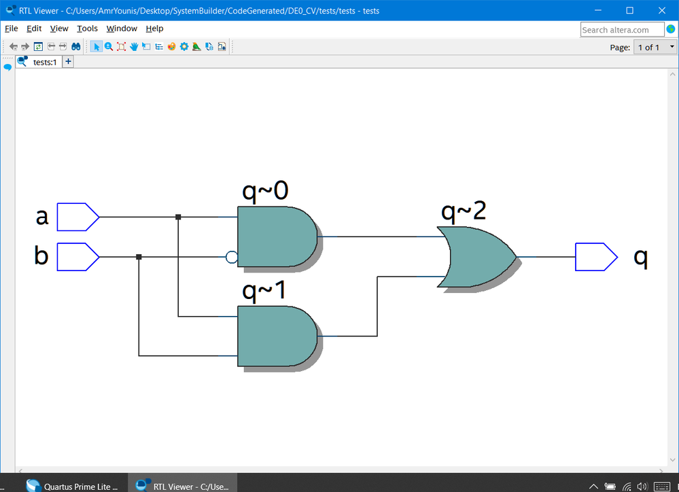Click the Refresh view toolbar icon
Image resolution: width=679 pixels, height=492 pixels.
[x=38, y=47]
